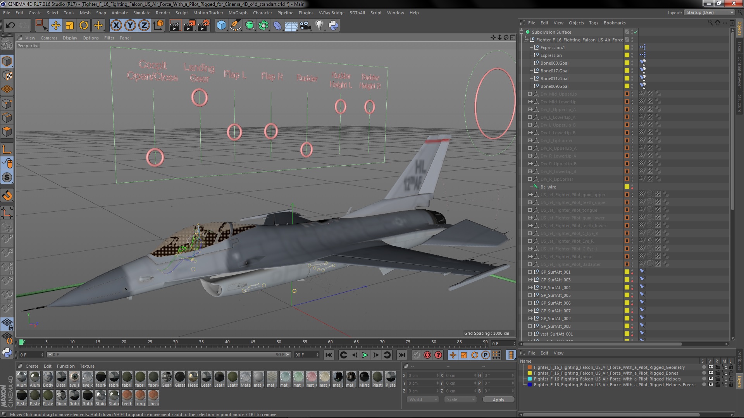Toggle Geometry layer visibility eye
Image resolution: width=744 pixels, height=418 pixels.
click(x=711, y=367)
